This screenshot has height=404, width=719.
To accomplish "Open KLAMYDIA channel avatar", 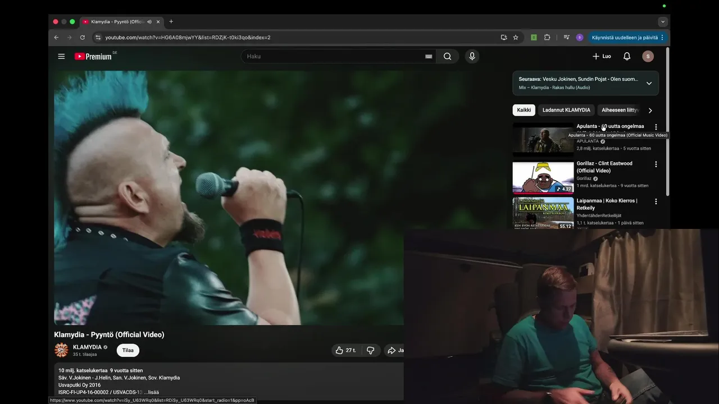I will point(61,350).
